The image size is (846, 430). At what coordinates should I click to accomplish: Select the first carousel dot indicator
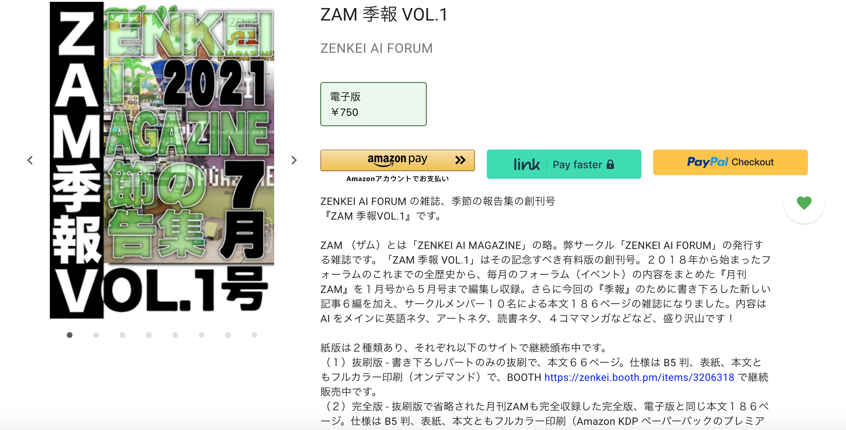(70, 335)
